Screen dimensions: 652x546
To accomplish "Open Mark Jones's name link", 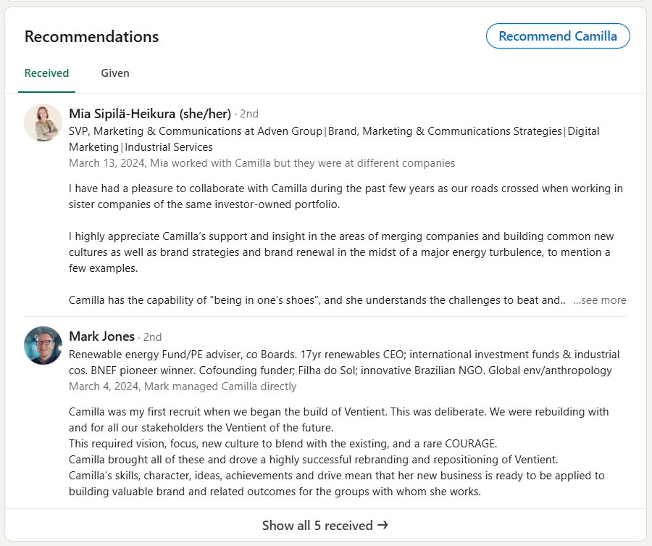I will point(102,336).
